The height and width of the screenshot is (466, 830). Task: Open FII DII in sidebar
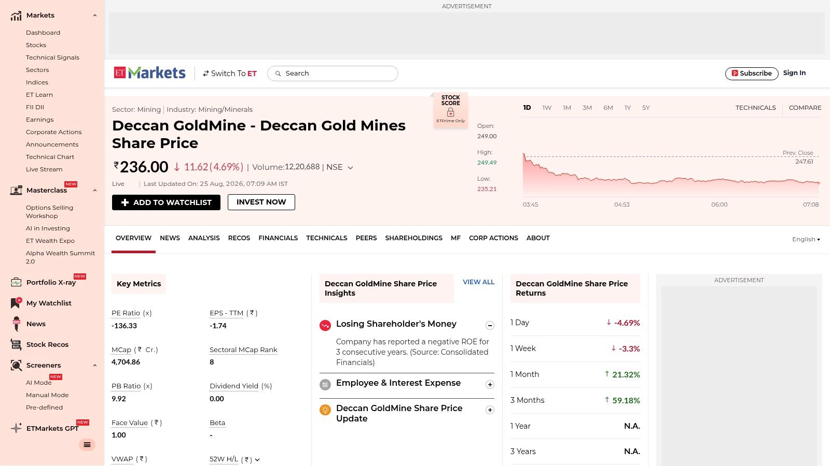35,107
